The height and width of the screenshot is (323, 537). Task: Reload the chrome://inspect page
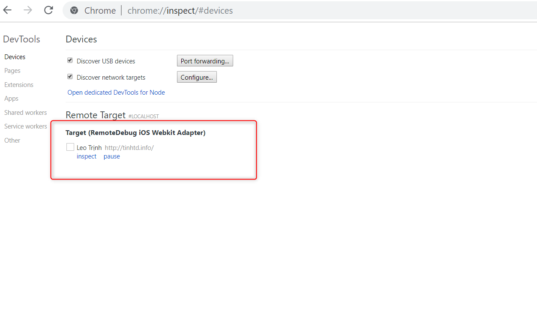48,10
